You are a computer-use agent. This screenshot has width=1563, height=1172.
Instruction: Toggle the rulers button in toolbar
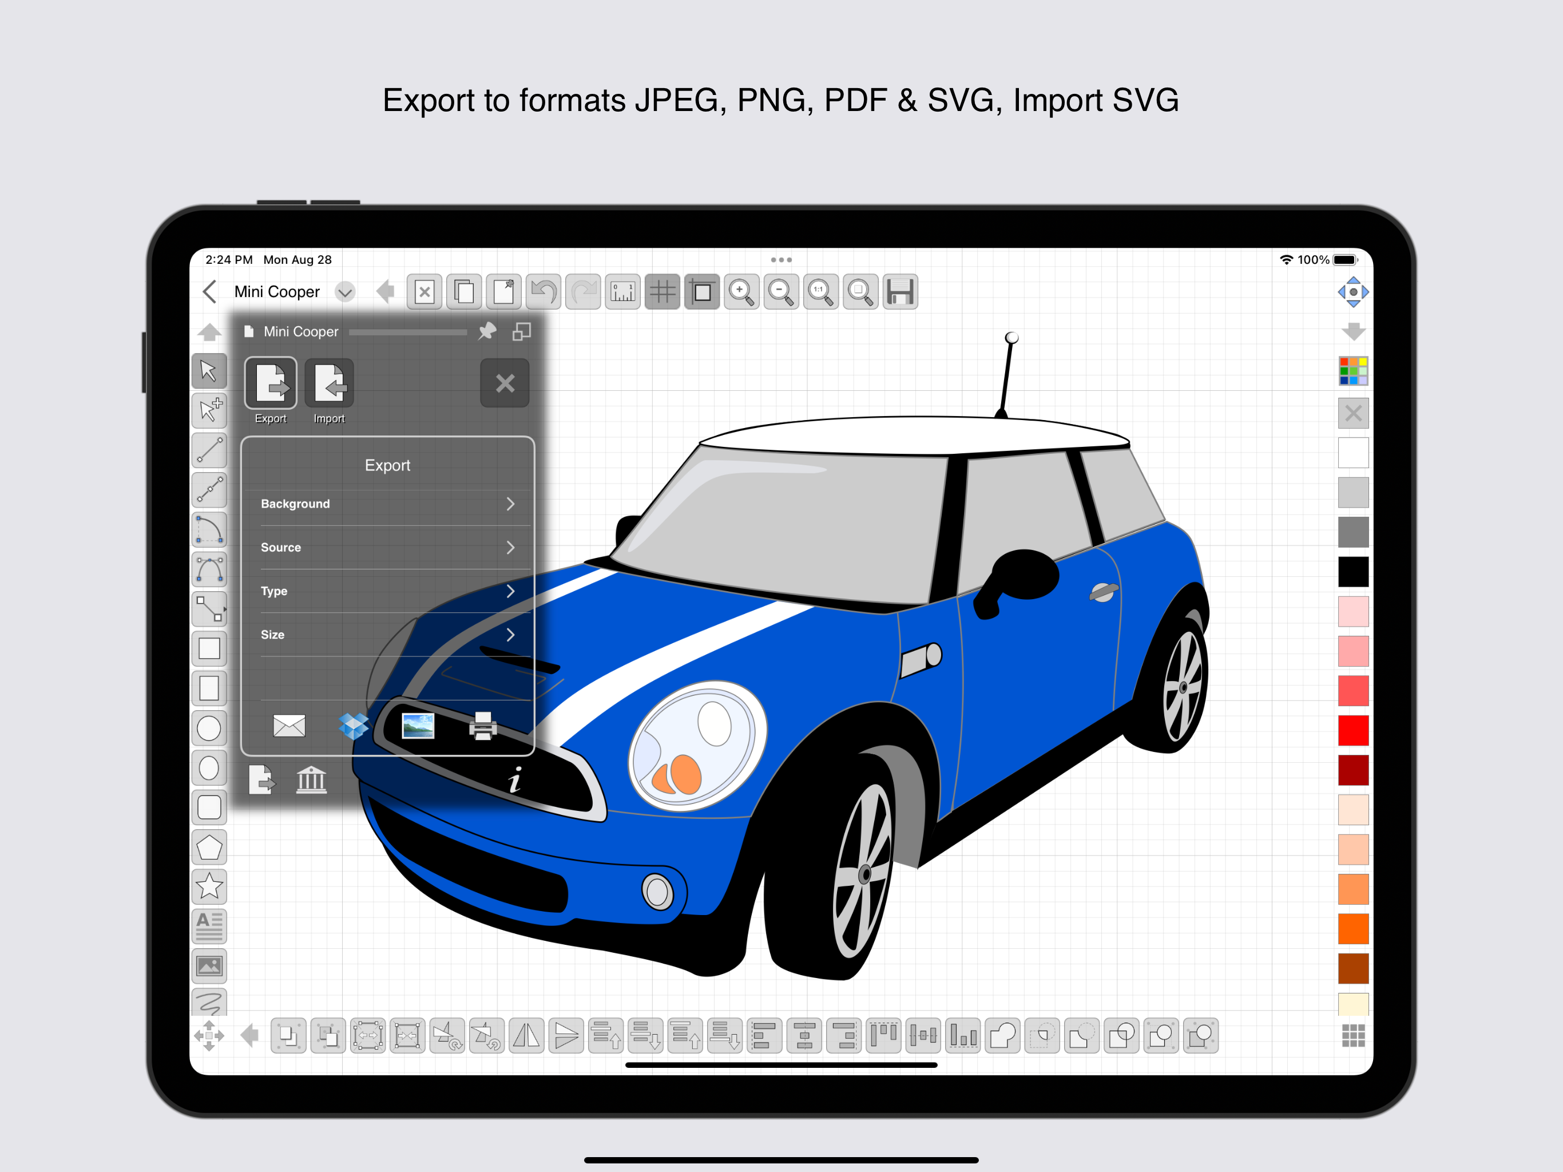click(622, 292)
